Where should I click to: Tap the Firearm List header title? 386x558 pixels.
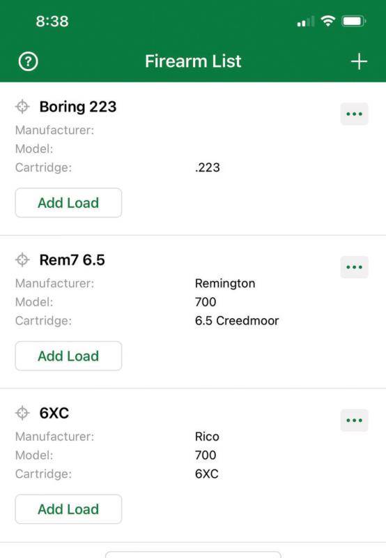coord(193,61)
